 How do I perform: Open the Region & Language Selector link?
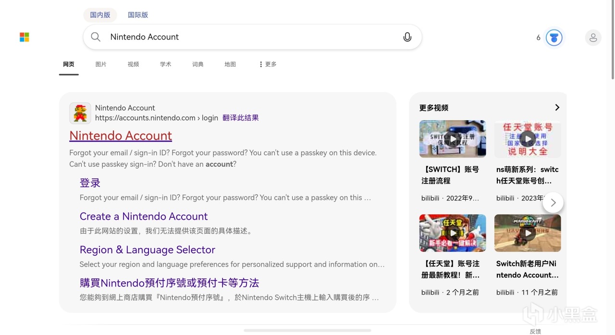[x=148, y=250]
